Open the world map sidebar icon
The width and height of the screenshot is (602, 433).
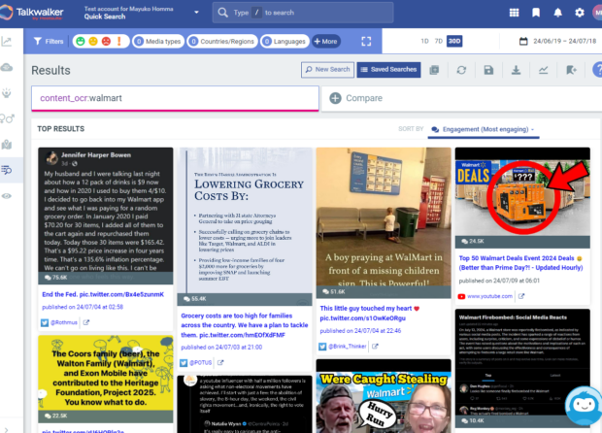pyautogui.click(x=7, y=145)
